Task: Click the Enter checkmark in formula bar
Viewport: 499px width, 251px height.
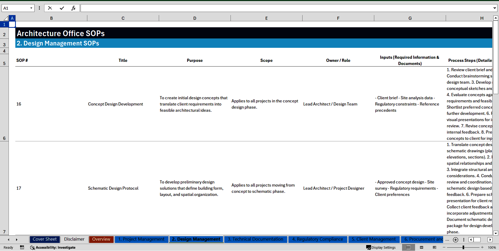Action: point(62,8)
